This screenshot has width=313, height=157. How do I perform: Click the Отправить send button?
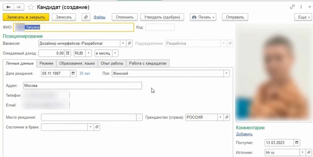[x=235, y=17]
